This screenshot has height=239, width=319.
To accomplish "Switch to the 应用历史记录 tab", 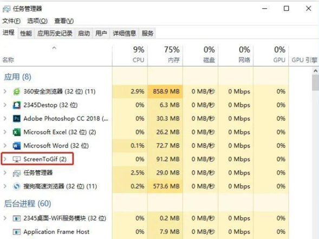I will [55, 33].
